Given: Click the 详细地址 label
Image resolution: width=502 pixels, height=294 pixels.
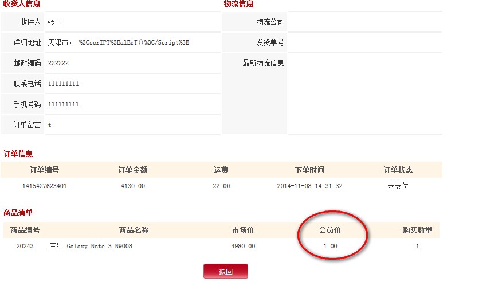Looking at the screenshot, I should point(27,42).
